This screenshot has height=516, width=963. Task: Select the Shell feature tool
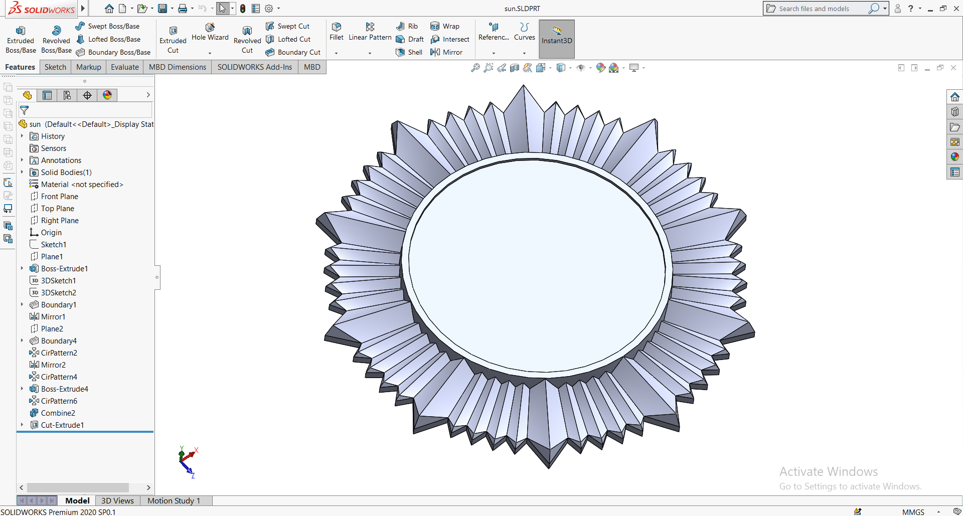(x=409, y=52)
